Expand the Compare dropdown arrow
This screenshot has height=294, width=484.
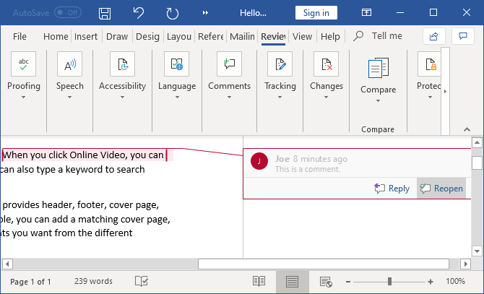tap(379, 101)
